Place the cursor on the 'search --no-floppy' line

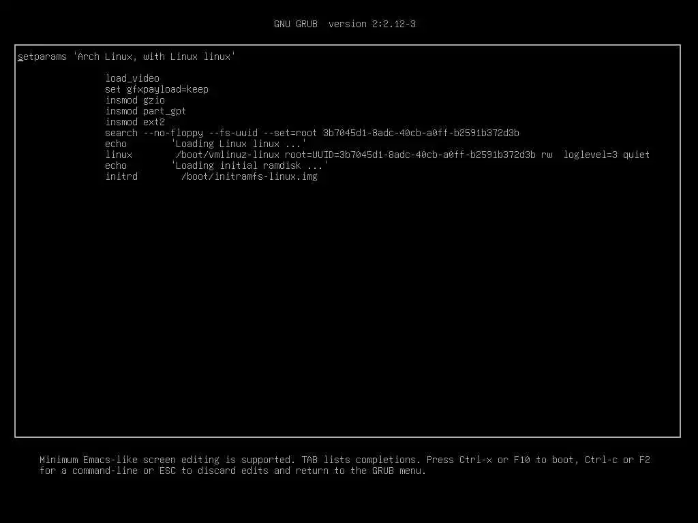(x=312, y=133)
